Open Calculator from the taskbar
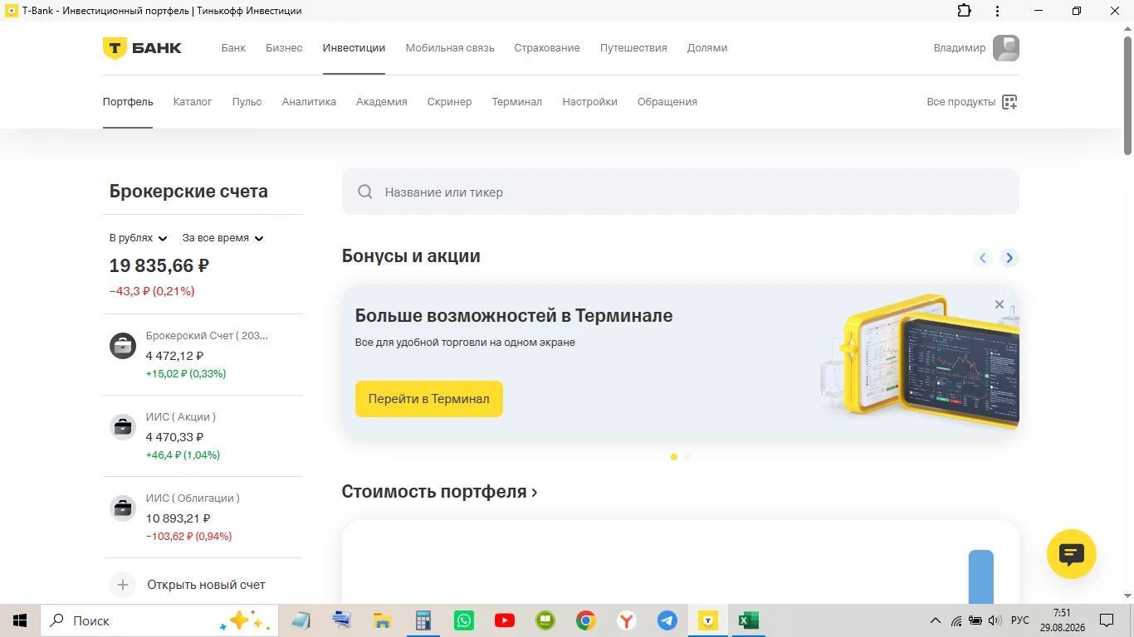 click(x=423, y=620)
